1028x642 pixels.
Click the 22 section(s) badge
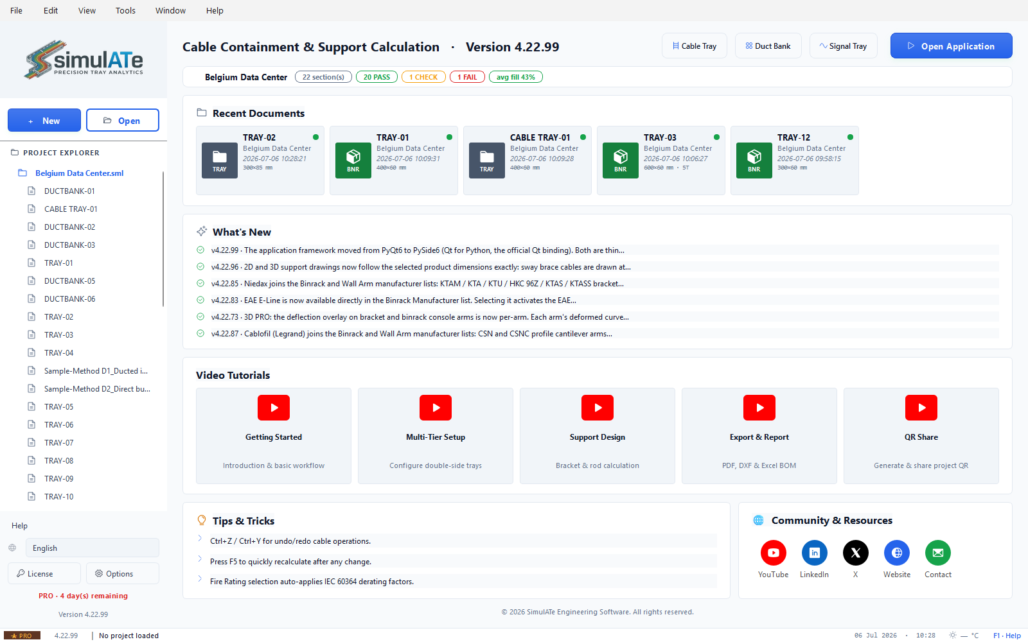(x=323, y=77)
